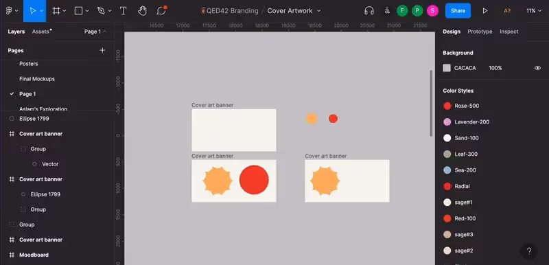Switch to the Inspect tab

coord(509,32)
